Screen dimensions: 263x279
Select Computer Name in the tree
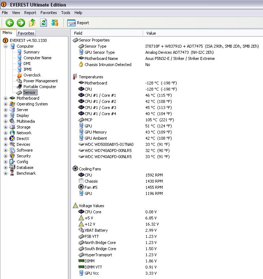[38, 58]
